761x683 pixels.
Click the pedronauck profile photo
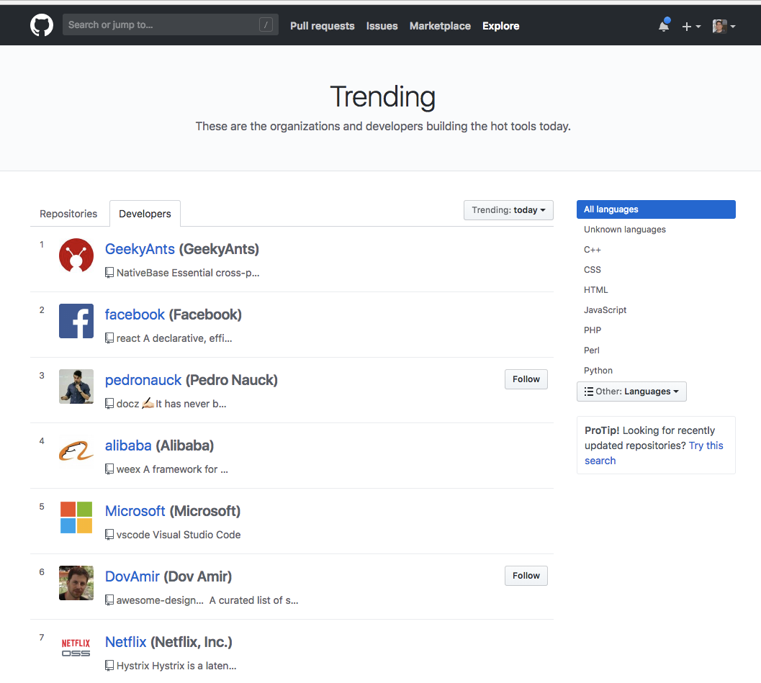76,386
